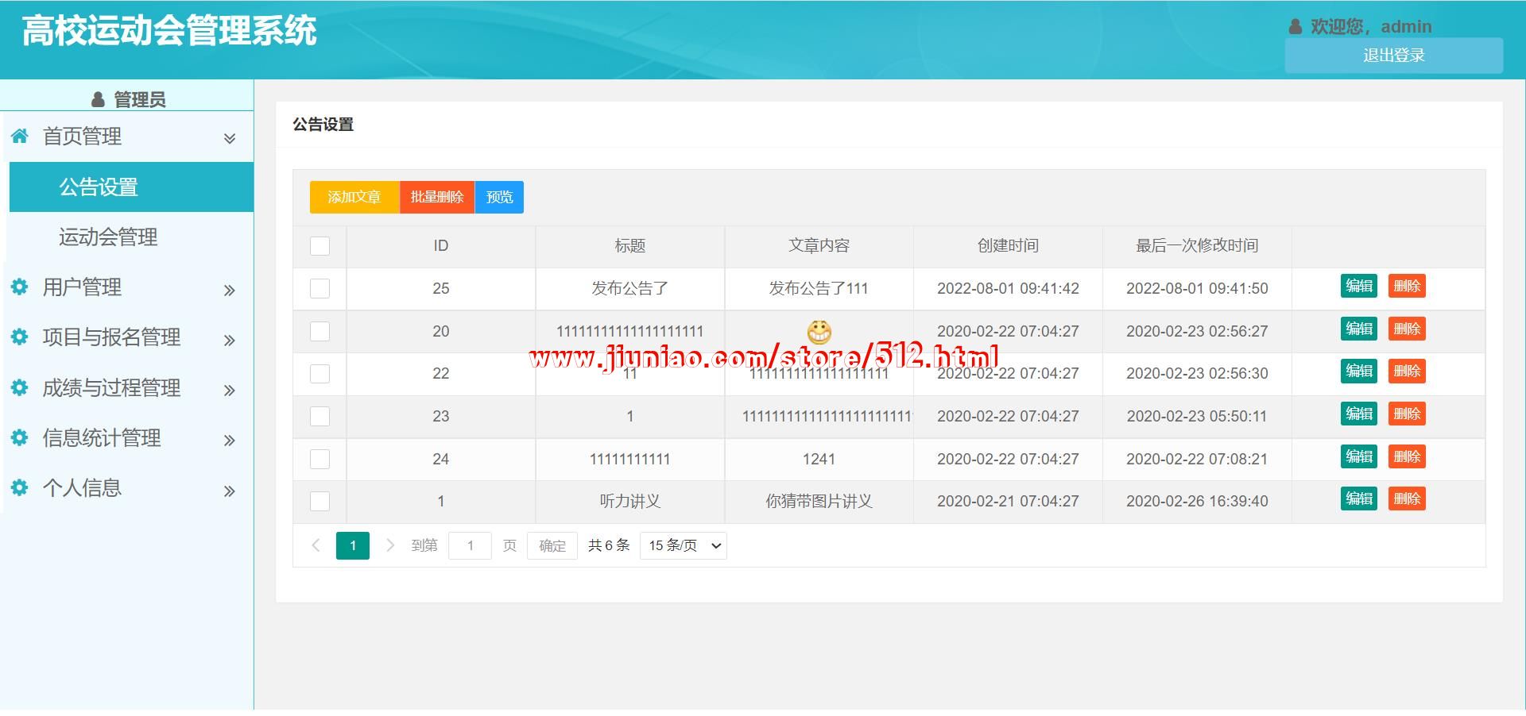This screenshot has height=716, width=1526.
Task: Click the gear icon beside 信息统计管理
Action: tap(20, 437)
